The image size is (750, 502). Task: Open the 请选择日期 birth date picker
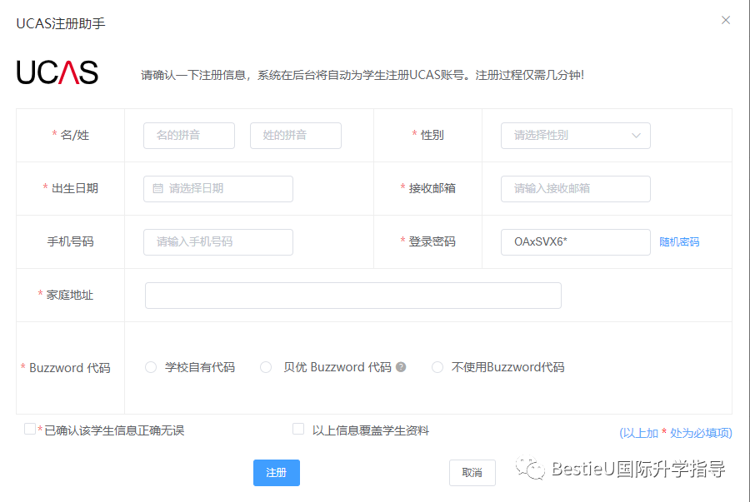pos(218,189)
